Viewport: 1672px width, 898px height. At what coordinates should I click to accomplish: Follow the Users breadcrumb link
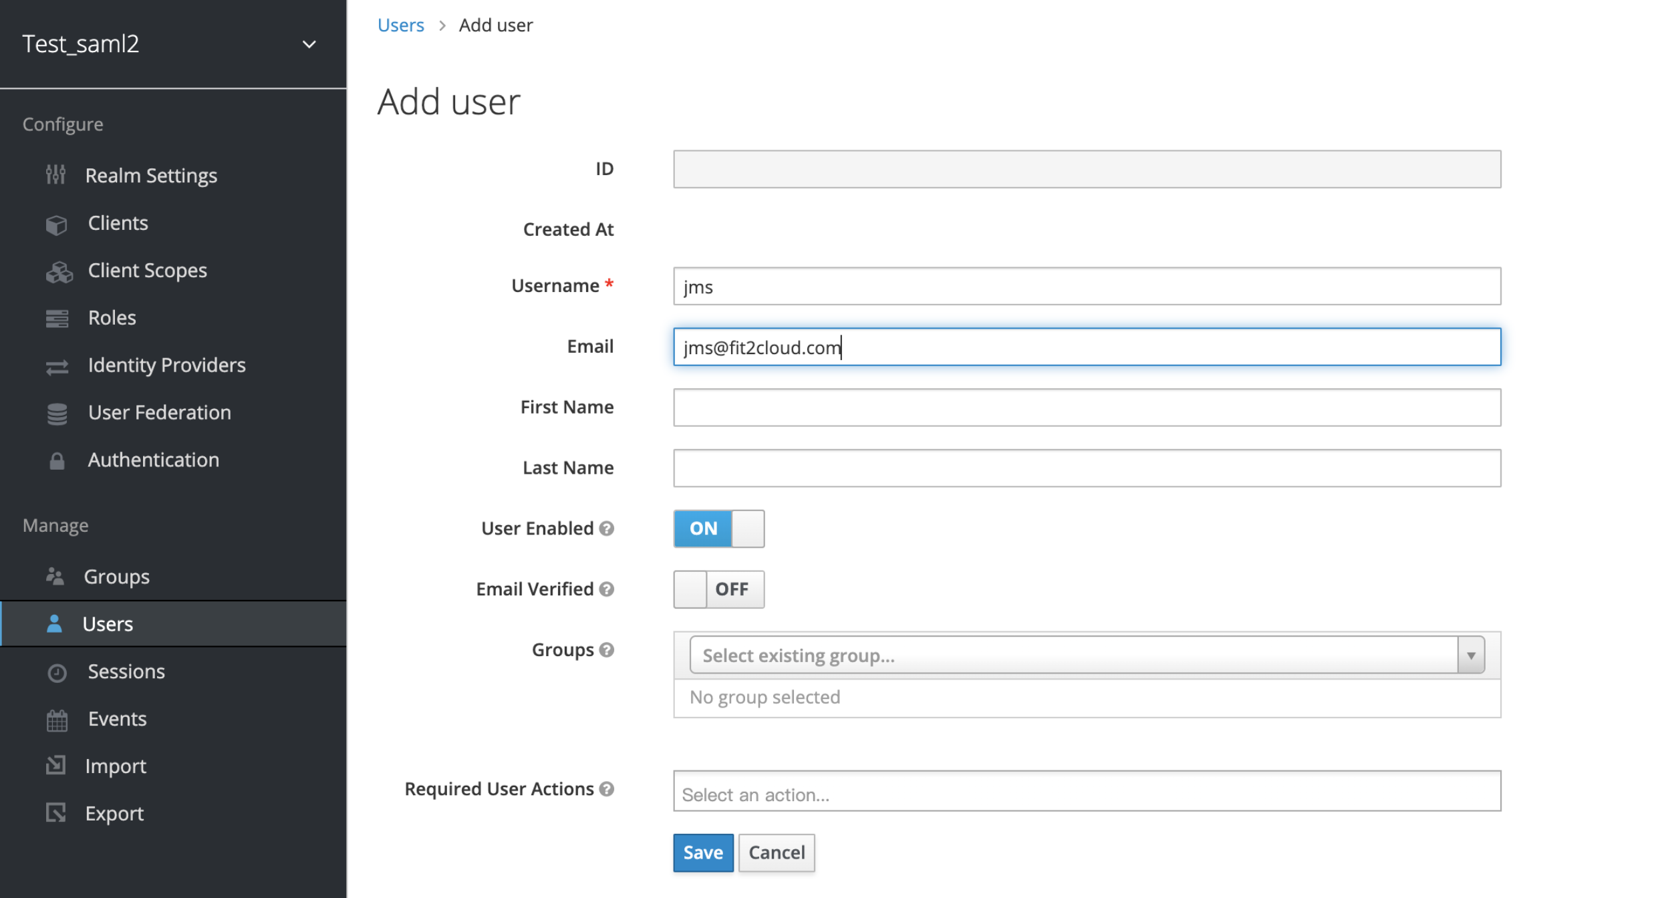click(400, 25)
